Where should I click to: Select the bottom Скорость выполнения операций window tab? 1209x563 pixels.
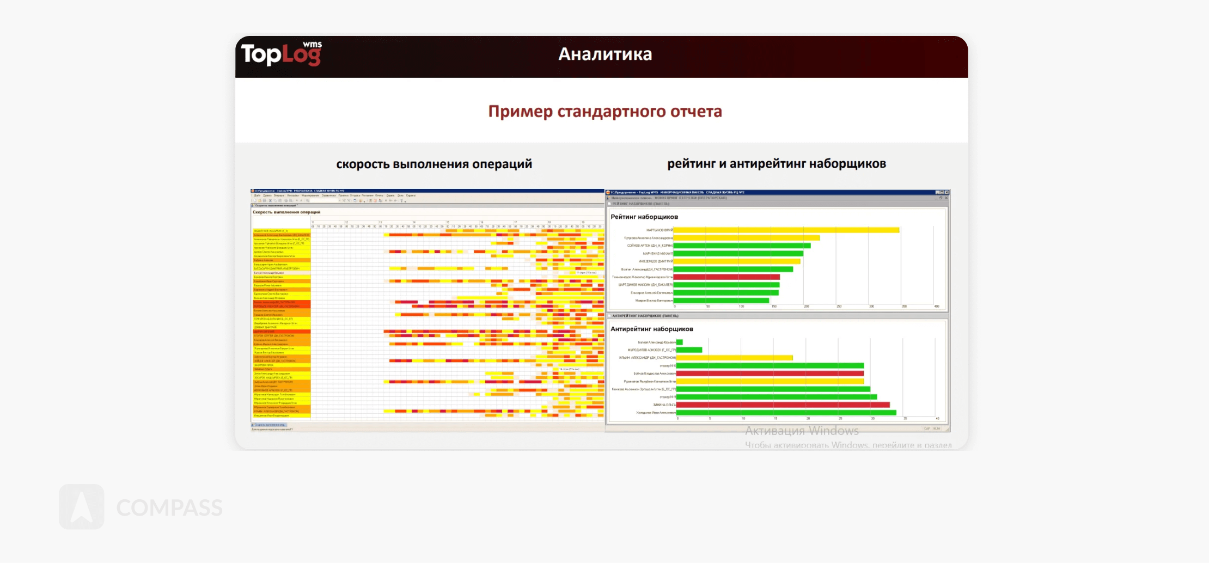click(x=269, y=425)
